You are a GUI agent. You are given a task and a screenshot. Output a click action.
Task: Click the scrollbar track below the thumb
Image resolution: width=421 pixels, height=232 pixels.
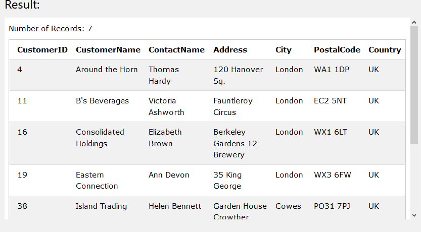pyautogui.click(x=414, y=177)
